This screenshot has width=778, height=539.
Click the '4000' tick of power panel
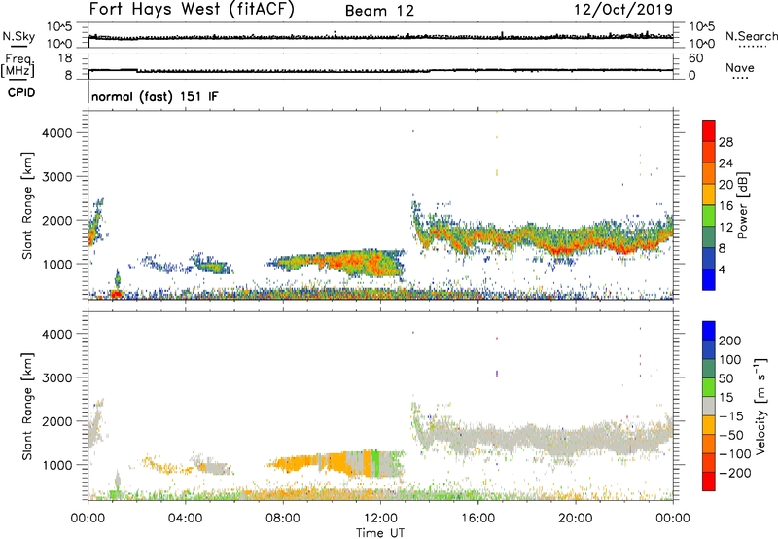pyautogui.click(x=56, y=133)
